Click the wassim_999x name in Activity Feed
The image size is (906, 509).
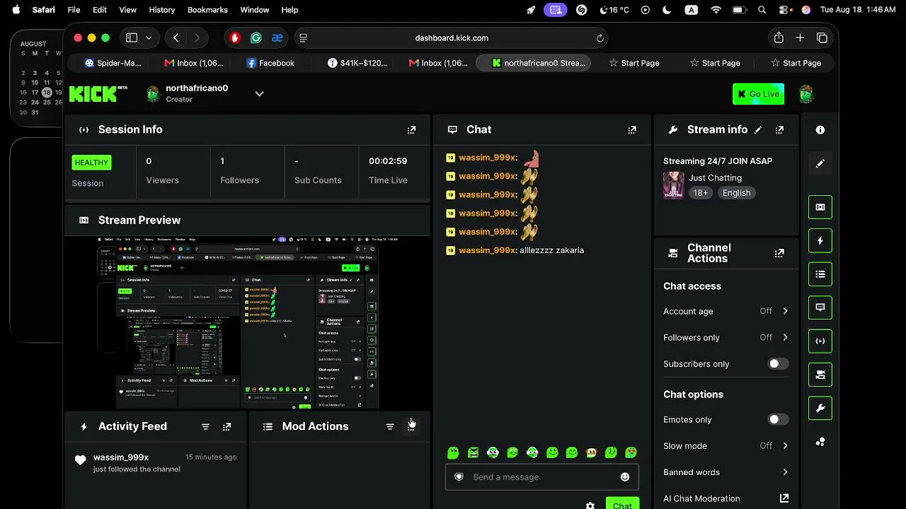tap(121, 457)
